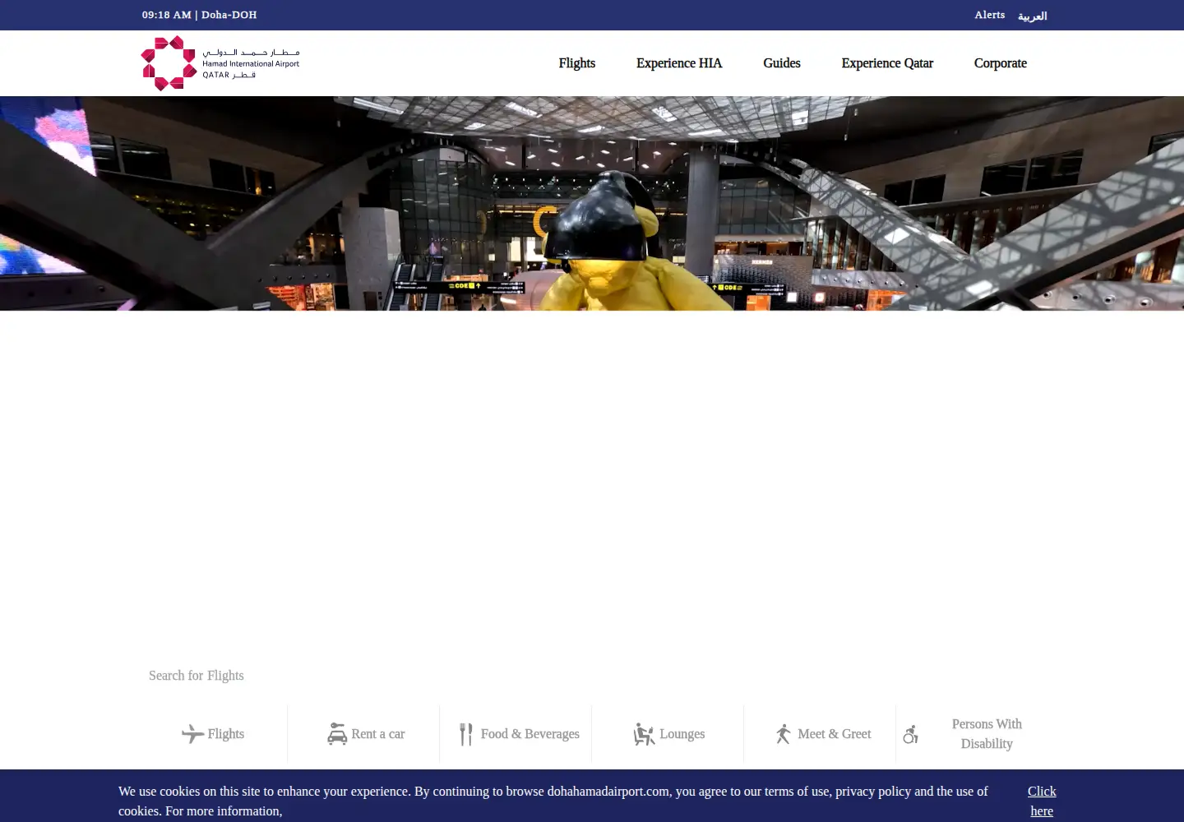1184x822 pixels.
Task: Click the airplane icon beside Flights
Action: (192, 734)
